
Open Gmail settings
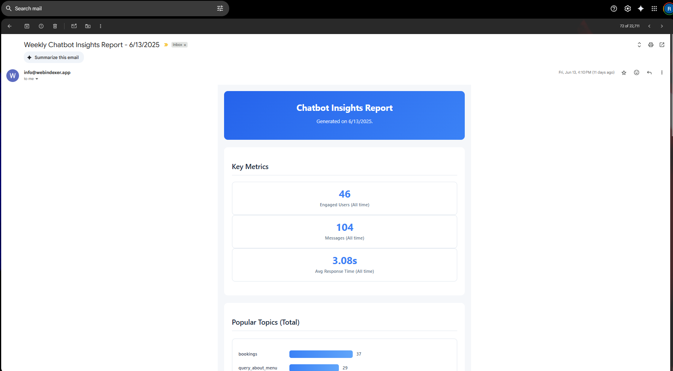point(627,8)
